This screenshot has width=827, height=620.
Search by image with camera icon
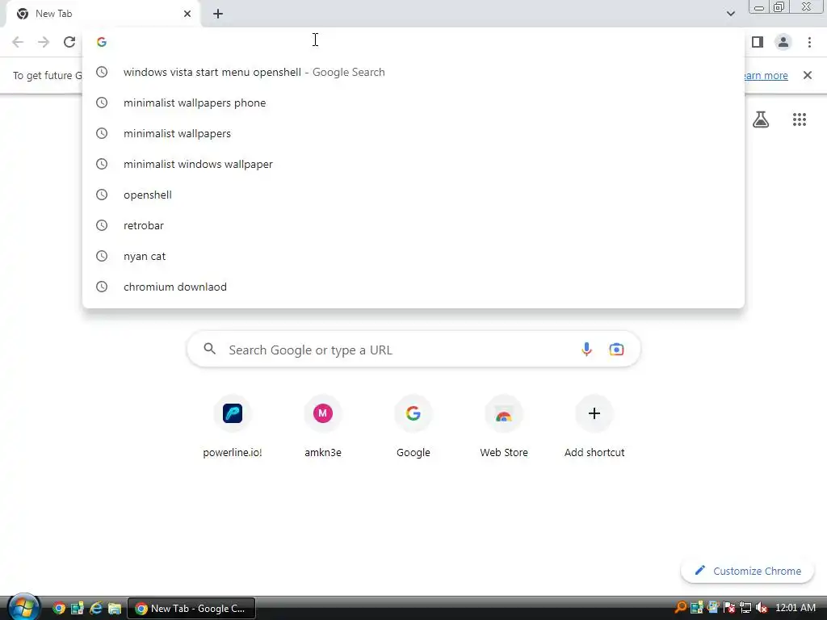(x=616, y=349)
